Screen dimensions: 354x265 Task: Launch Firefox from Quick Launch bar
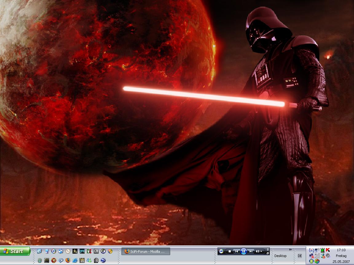point(68,260)
